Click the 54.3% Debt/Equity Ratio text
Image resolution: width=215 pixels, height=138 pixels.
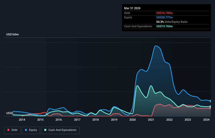(x=172, y=22)
